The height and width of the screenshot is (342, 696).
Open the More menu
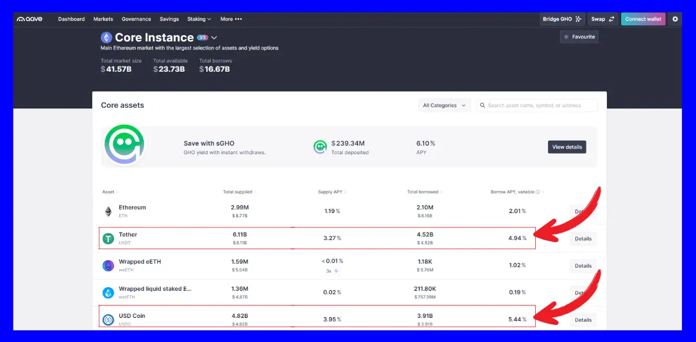231,19
